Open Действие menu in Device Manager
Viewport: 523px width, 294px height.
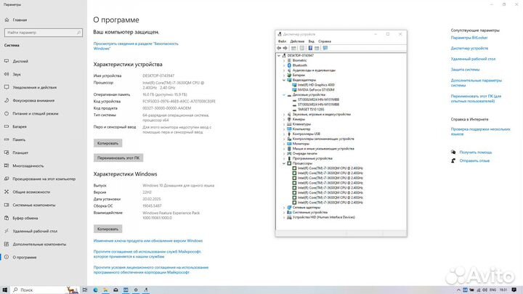tap(297, 41)
